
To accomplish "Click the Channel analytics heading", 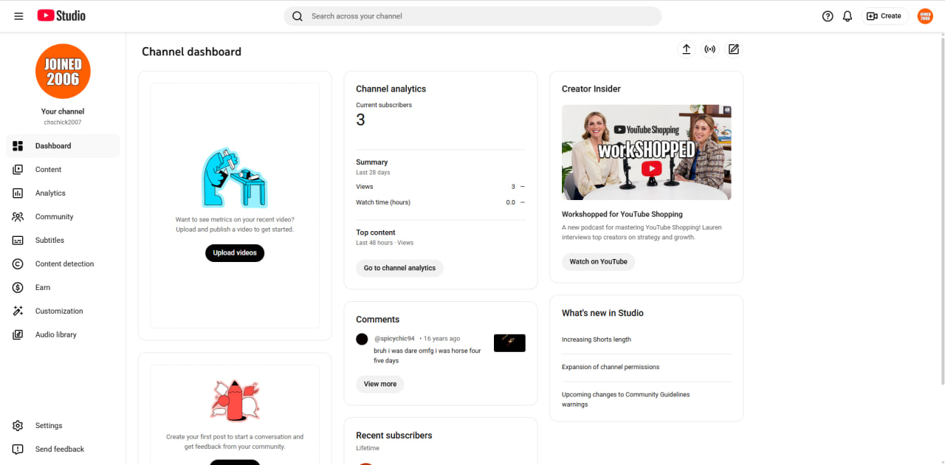I will coord(391,89).
